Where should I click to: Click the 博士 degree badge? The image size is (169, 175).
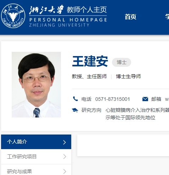coord(122,62)
